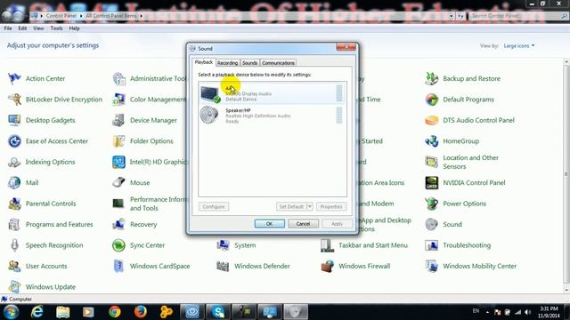Open the Sync Center icon
570x320 pixels.
(x=118, y=245)
